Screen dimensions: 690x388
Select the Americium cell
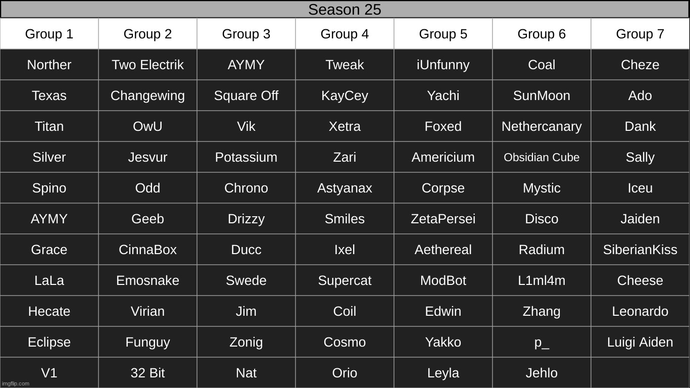pos(443,157)
